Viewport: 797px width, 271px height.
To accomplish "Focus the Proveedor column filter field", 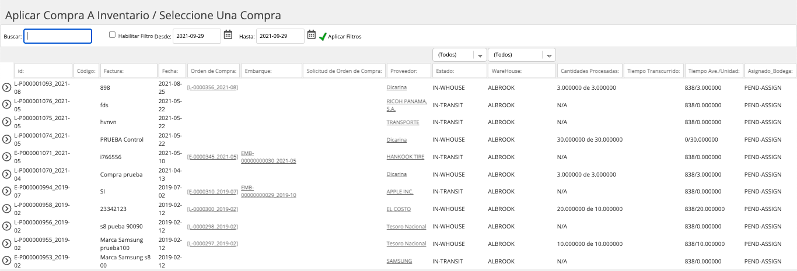I will tap(408, 71).
